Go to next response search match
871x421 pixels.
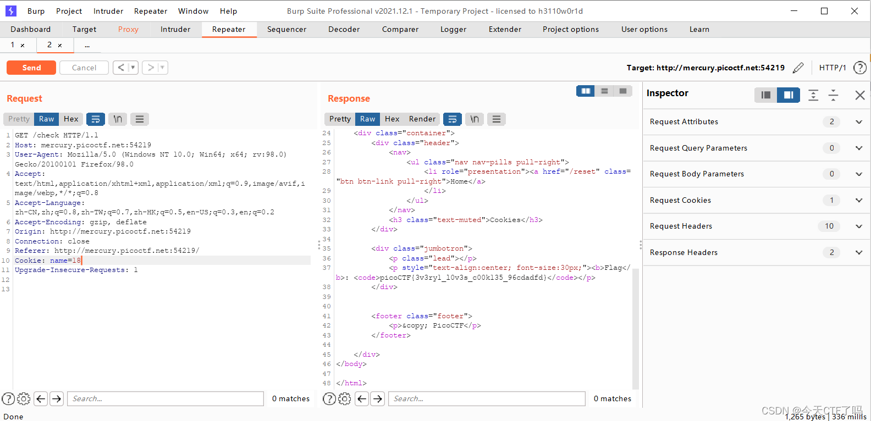tap(377, 398)
